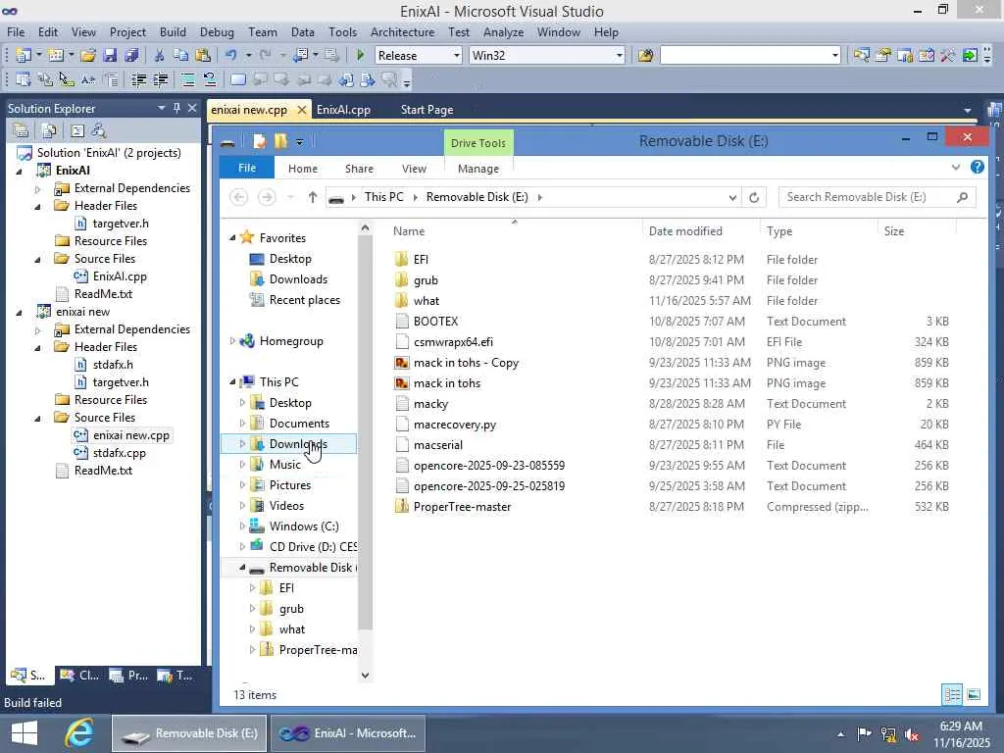The image size is (1004, 753).
Task: Open the Visual Studio Find combo box dropdown
Action: pos(835,56)
